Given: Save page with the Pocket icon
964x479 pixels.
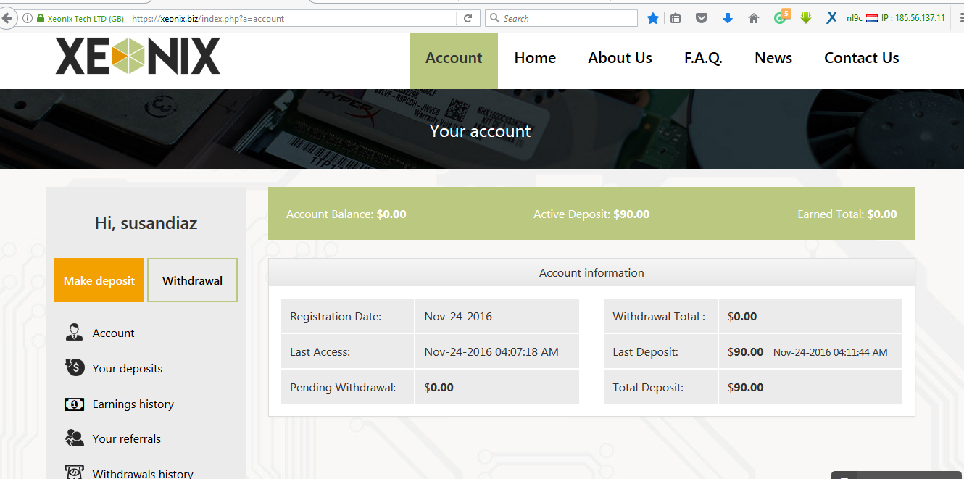Looking at the screenshot, I should 701,17.
